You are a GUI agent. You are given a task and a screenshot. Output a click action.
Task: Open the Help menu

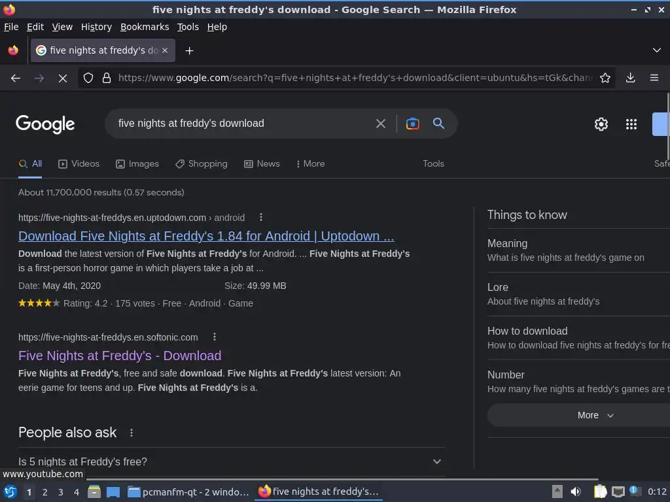click(217, 27)
